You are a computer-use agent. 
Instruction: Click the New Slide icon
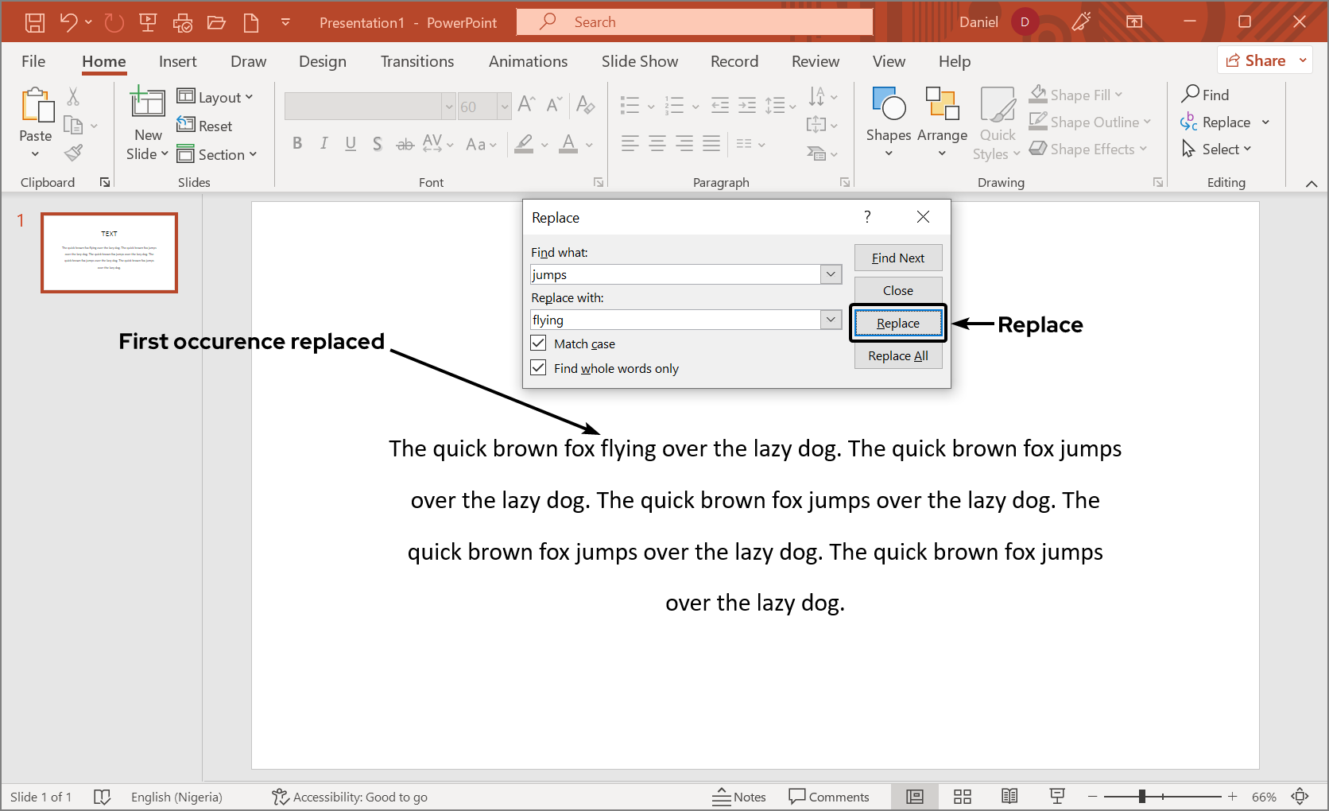[x=148, y=103]
